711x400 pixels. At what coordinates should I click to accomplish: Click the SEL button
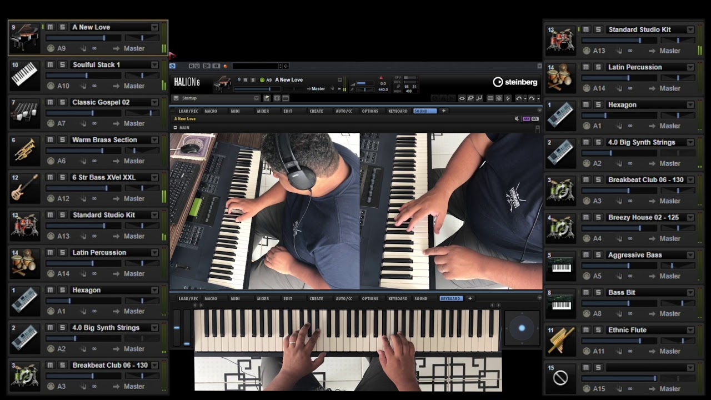tap(534, 119)
